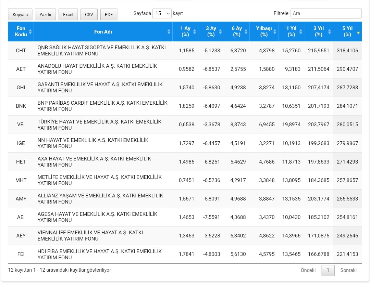Click Yılbaşı value 4,8622

(x=267, y=236)
